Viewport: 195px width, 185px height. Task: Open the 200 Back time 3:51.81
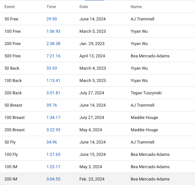point(53,93)
